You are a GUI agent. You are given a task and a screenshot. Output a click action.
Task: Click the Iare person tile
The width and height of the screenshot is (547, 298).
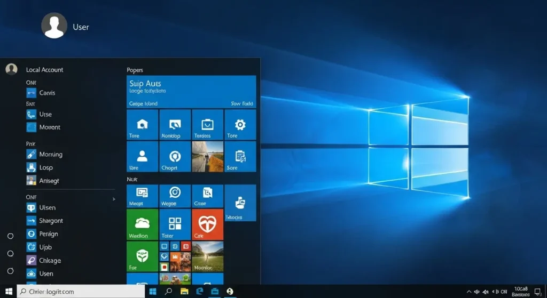click(x=142, y=157)
